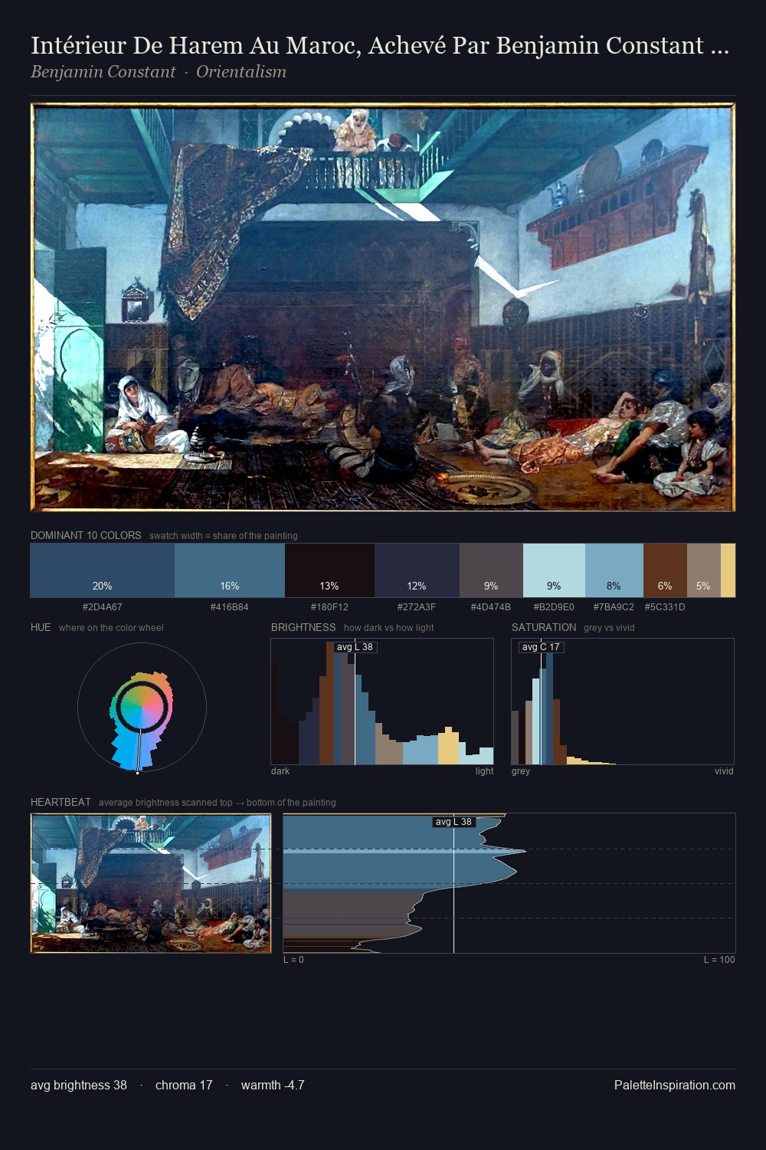The image size is (766, 1150).
Task: Select the taupe 5% swatch
Action: 703,570
